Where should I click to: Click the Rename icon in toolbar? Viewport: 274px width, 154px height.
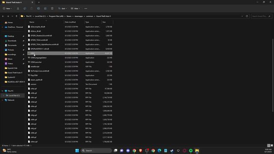[39, 9]
